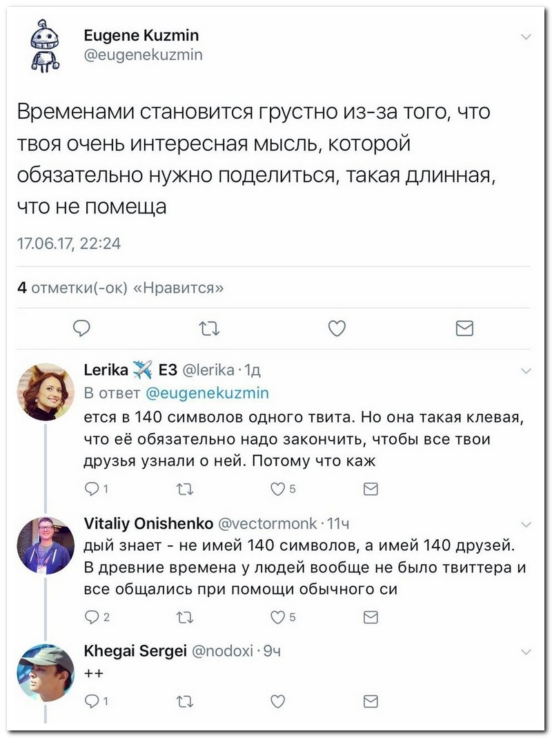Retweet Lerika's reply
The image size is (552, 738).
tap(184, 489)
